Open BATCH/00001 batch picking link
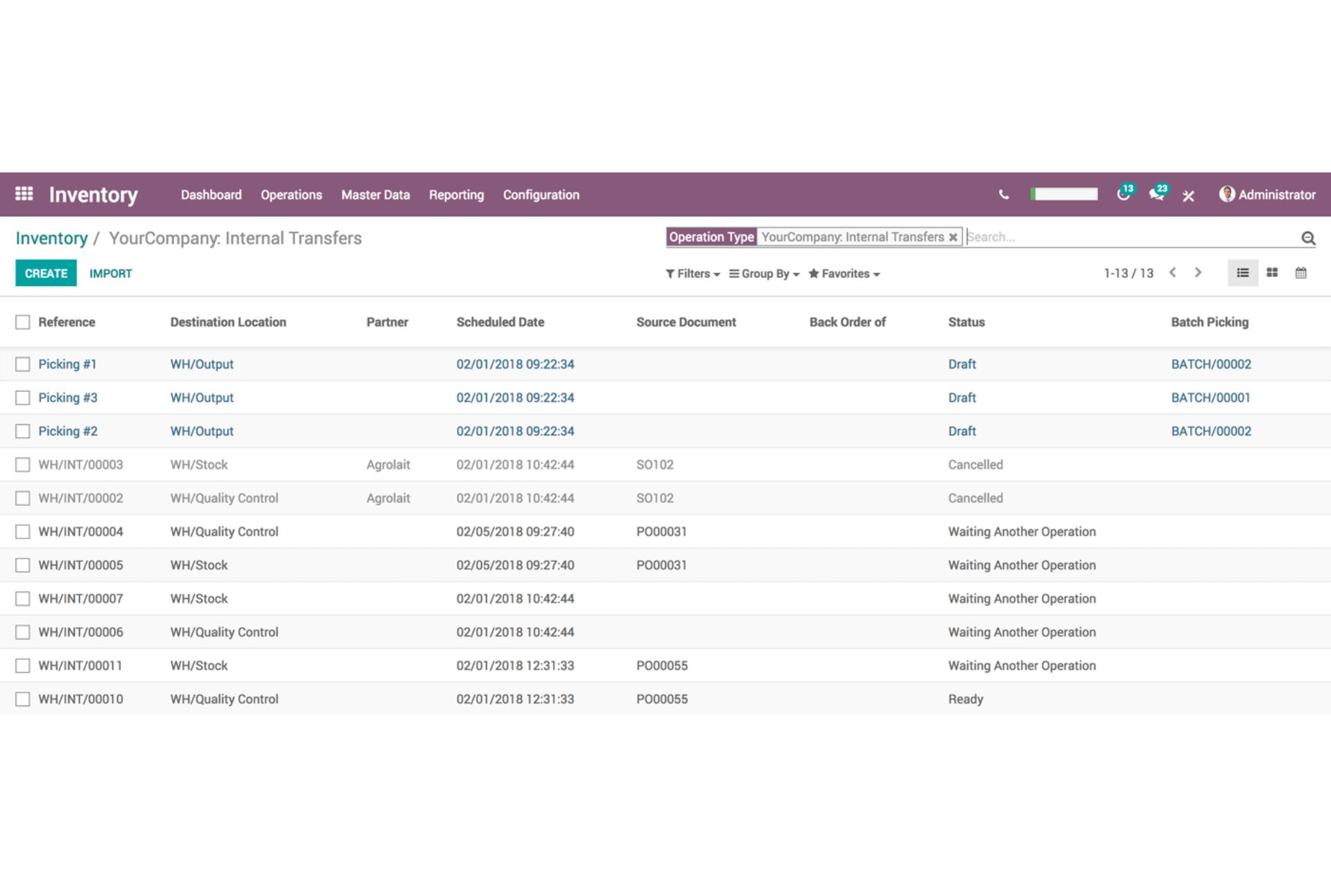1331x887 pixels. tap(1210, 398)
